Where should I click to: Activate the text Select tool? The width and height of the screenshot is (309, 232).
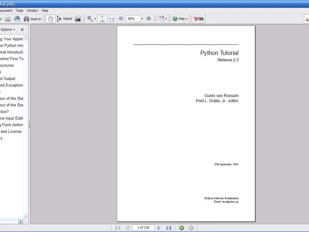[64, 19]
